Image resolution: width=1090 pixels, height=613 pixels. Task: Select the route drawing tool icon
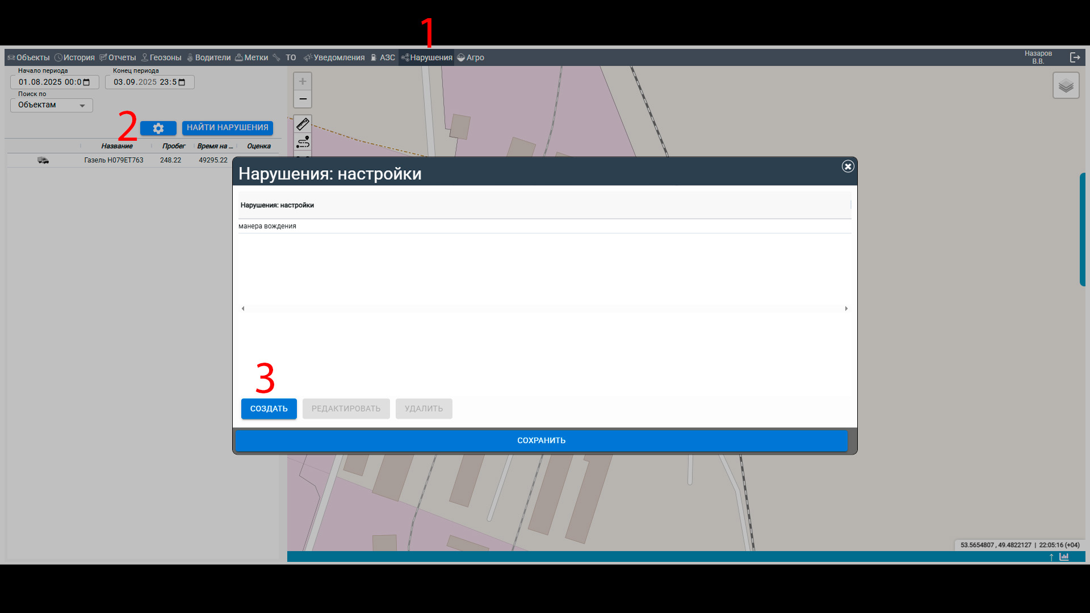pyautogui.click(x=303, y=141)
